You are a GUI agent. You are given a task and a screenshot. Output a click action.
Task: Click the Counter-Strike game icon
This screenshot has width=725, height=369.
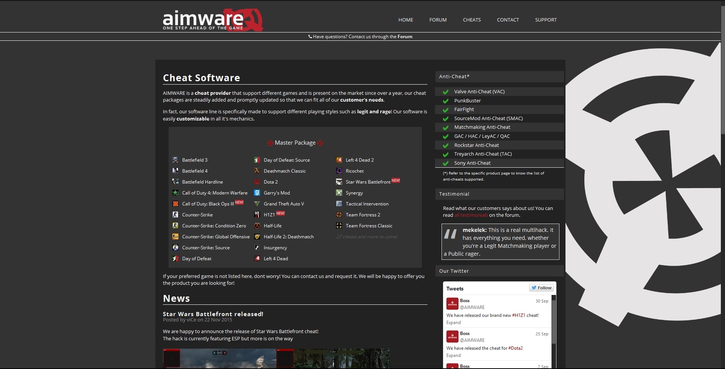175,215
